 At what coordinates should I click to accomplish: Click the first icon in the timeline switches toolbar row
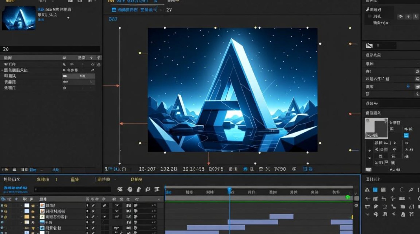[120, 189]
